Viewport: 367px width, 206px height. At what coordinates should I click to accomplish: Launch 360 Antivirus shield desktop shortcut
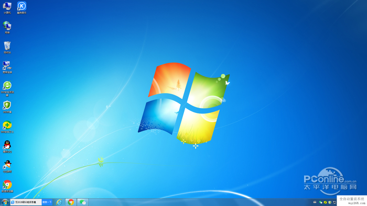7,107
